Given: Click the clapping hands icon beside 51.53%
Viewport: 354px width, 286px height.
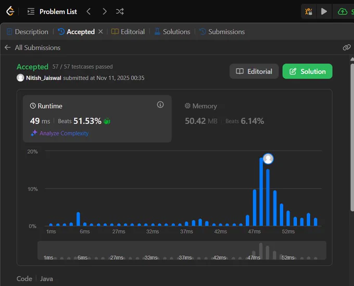Looking at the screenshot, I should click(107, 121).
